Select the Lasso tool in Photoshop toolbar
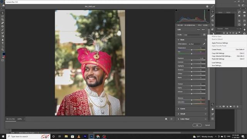Viewport: 247px width, 139px height. [x=3, y=16]
